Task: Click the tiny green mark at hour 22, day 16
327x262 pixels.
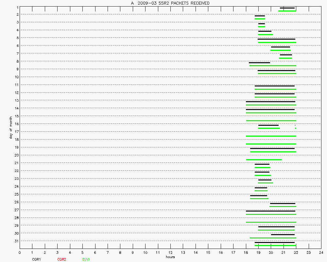Action: [296, 128]
